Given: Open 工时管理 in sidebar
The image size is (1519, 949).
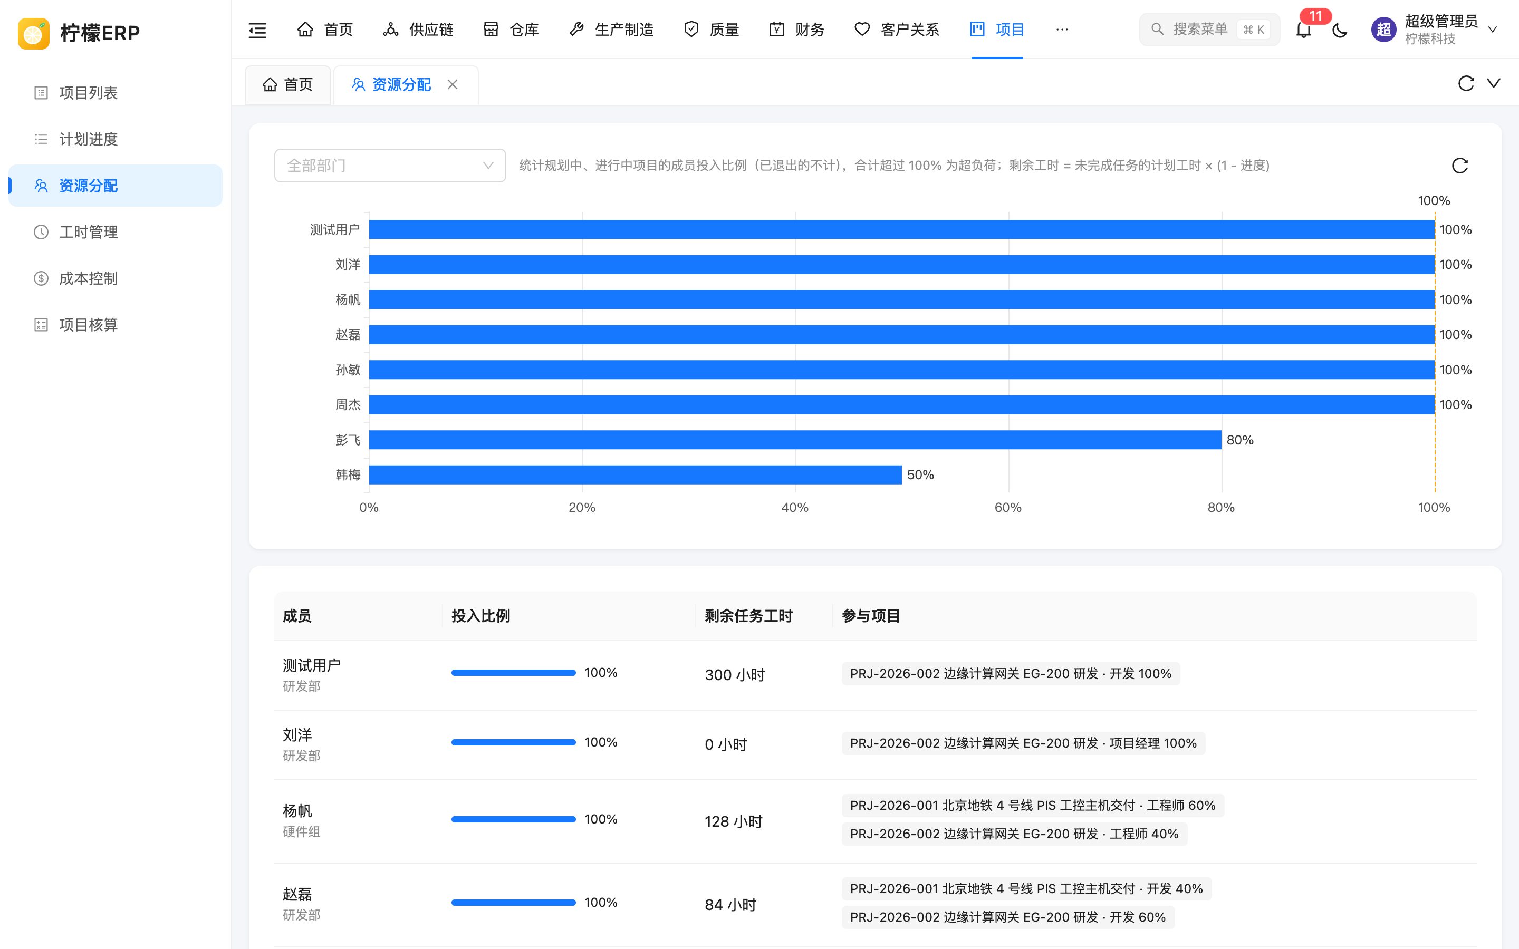Looking at the screenshot, I should [116, 232].
